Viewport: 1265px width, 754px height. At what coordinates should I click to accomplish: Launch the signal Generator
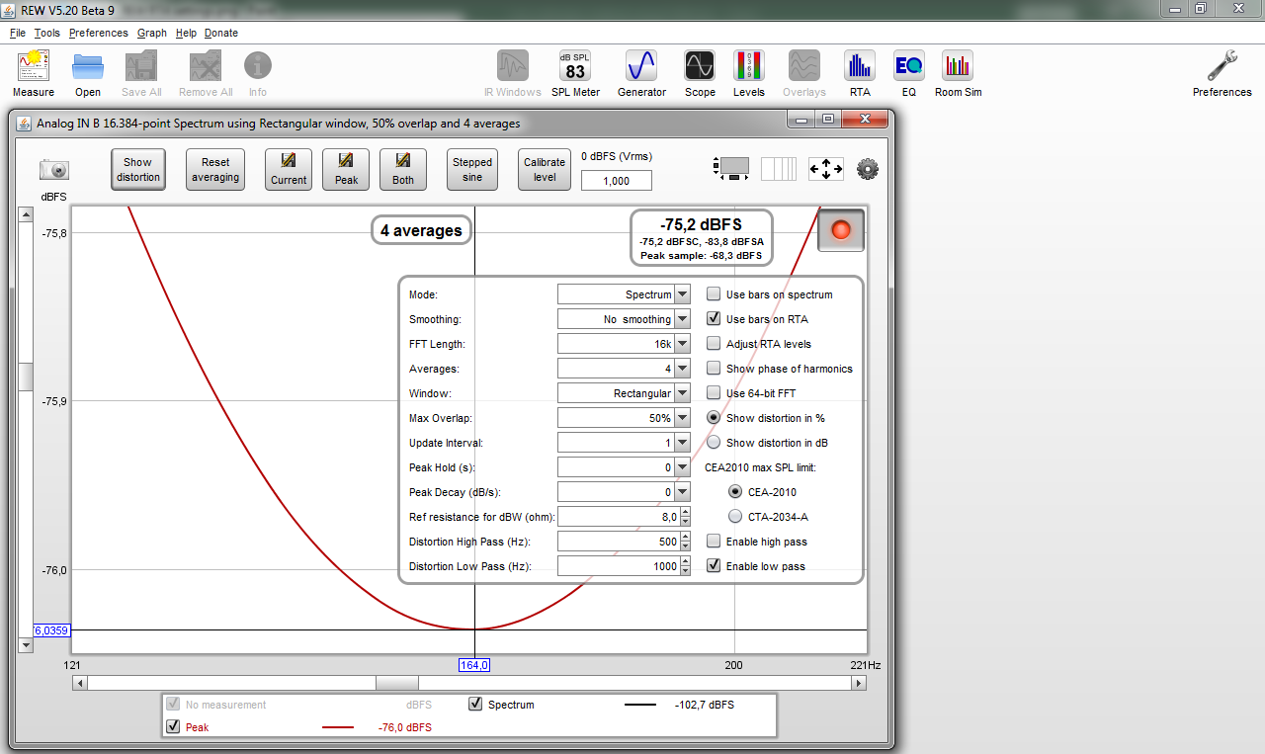[641, 66]
